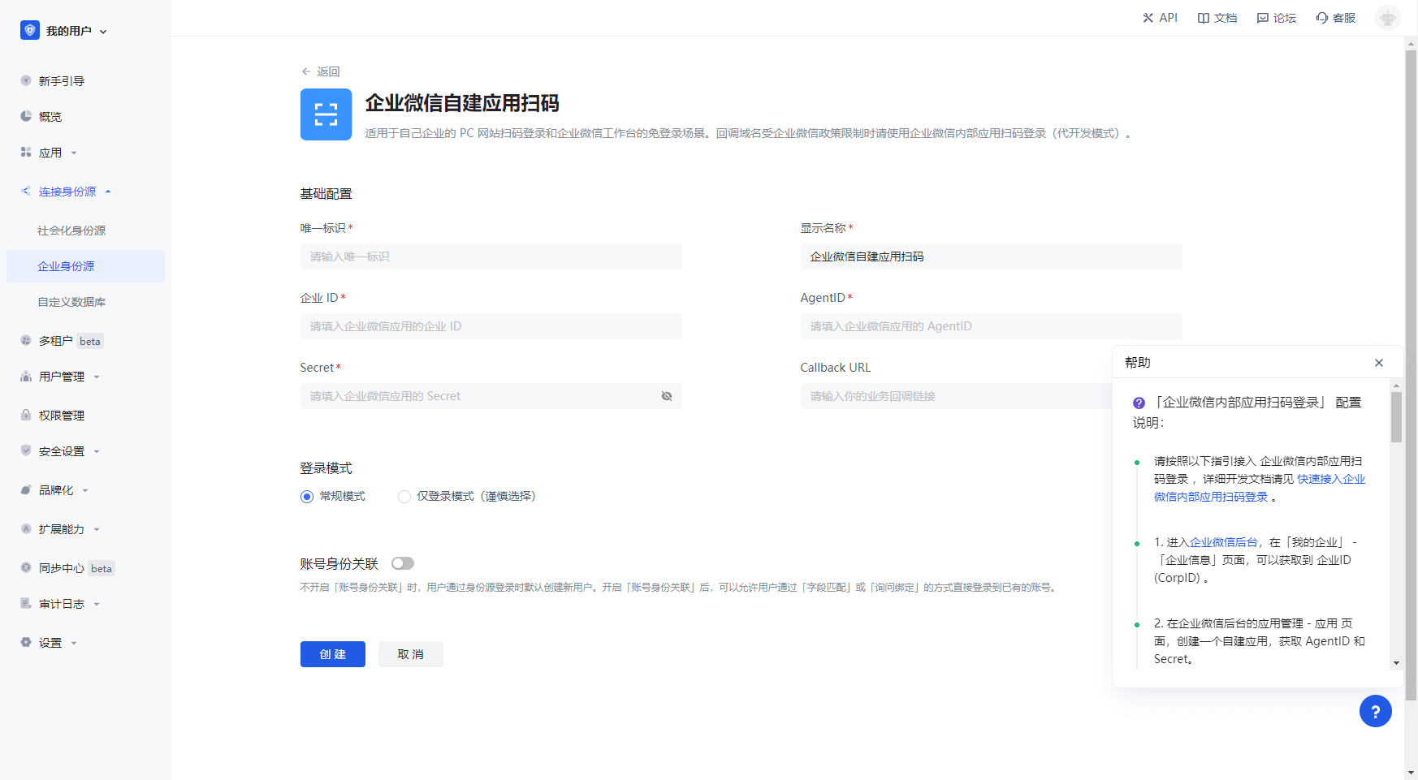Open 社会化身份源 in the sidebar

coord(71,231)
